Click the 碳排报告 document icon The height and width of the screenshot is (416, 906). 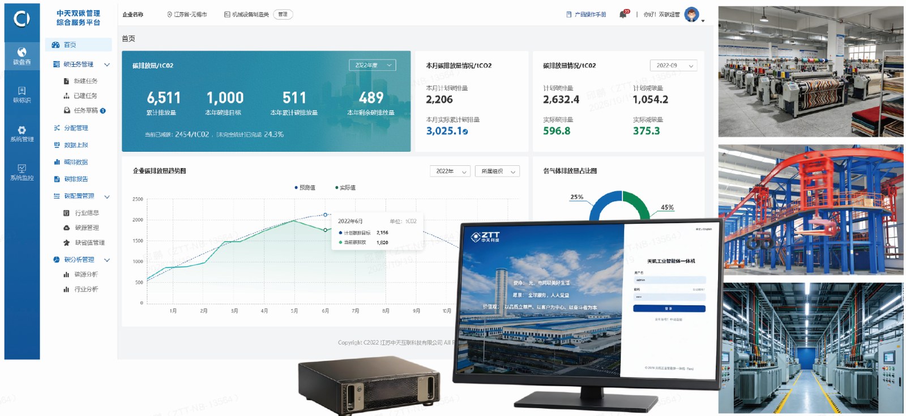point(57,179)
